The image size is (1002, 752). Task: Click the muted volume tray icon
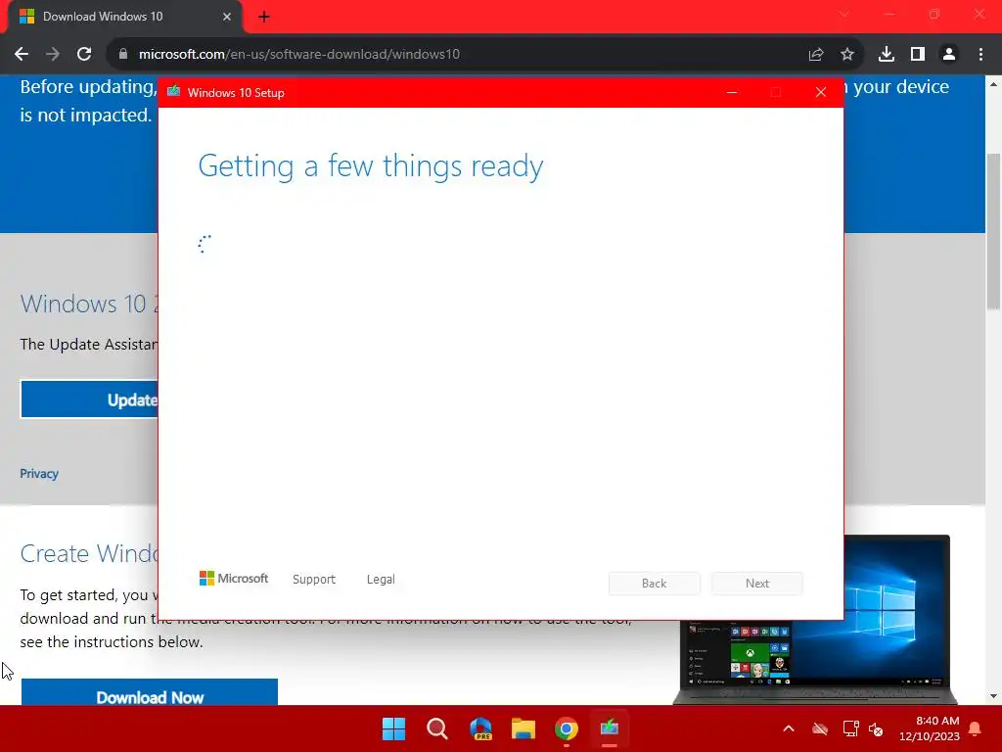[876, 728]
